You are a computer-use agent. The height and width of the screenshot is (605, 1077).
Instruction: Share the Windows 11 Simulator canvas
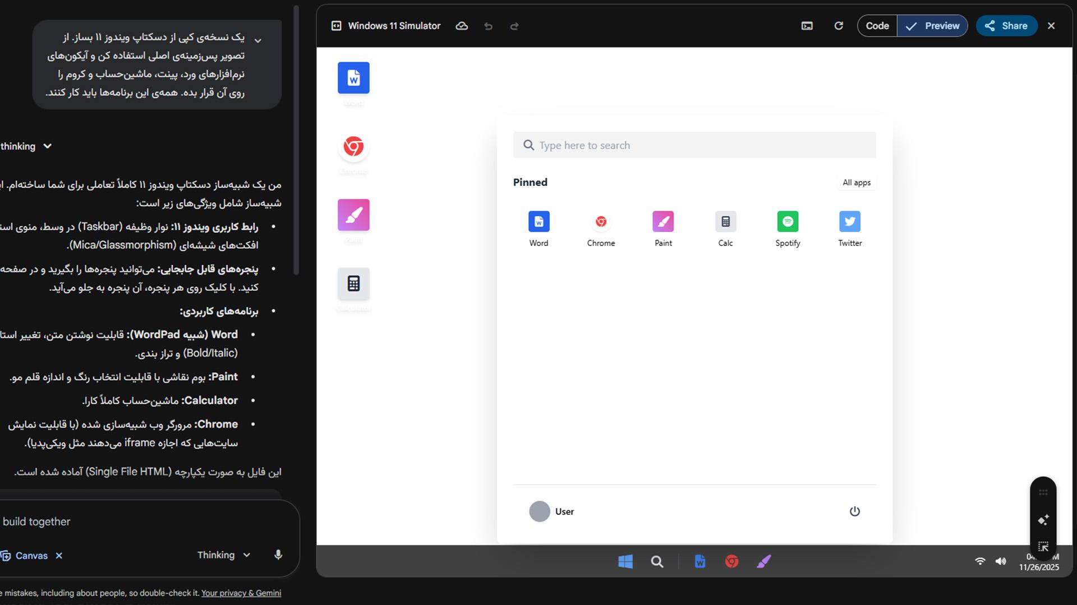point(1006,26)
